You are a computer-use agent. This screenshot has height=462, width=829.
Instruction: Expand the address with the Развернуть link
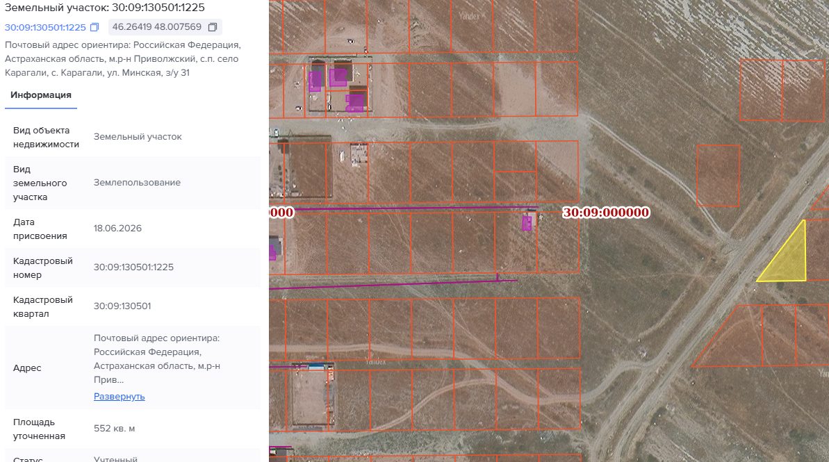point(119,397)
